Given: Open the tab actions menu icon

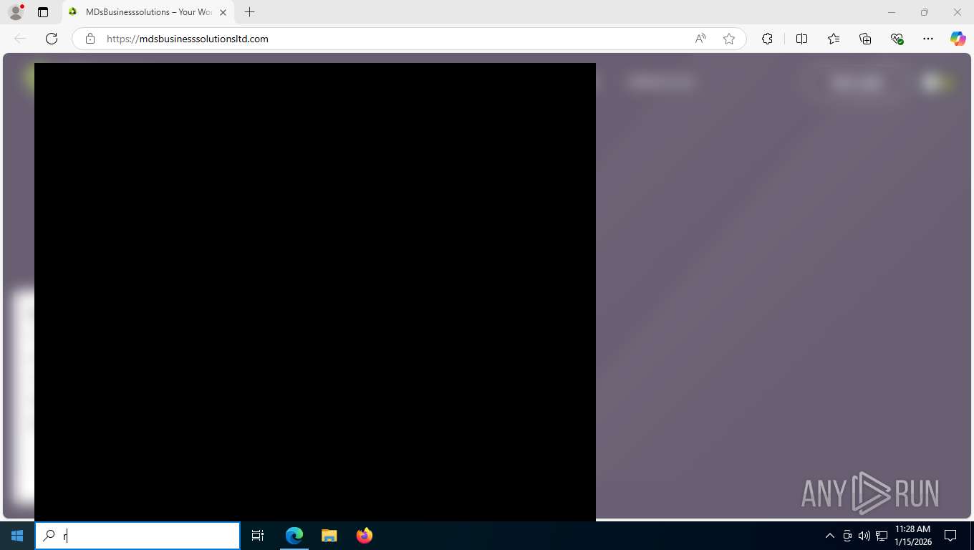Looking at the screenshot, I should (43, 12).
